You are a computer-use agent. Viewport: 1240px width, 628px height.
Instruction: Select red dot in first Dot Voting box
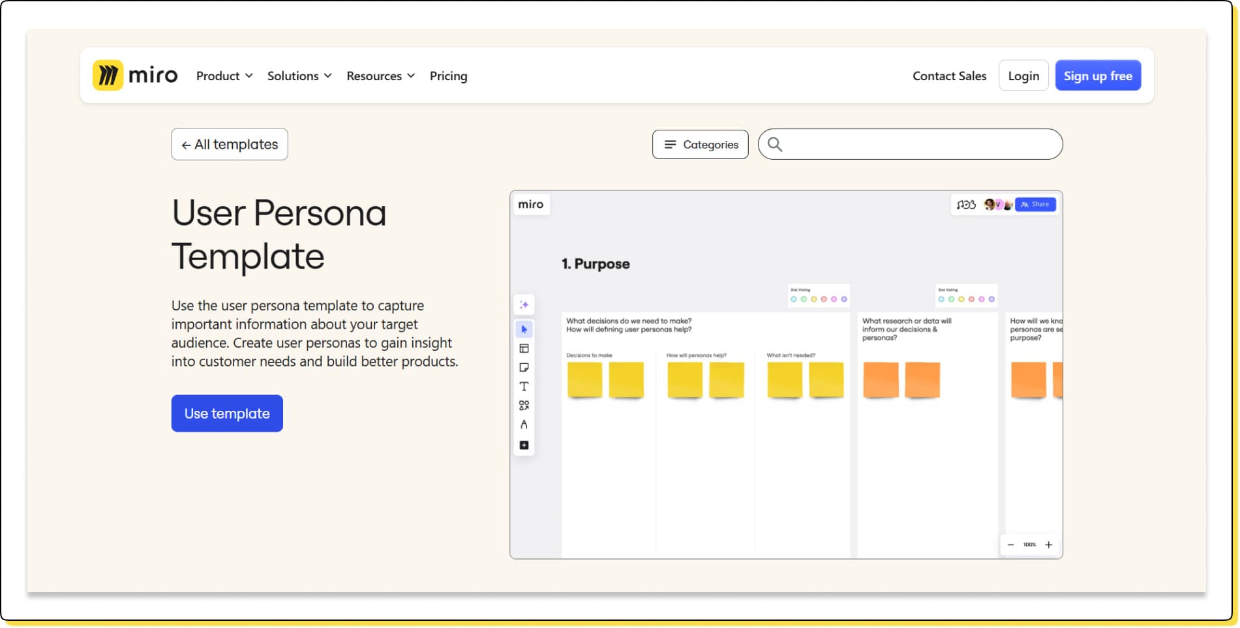tap(824, 299)
